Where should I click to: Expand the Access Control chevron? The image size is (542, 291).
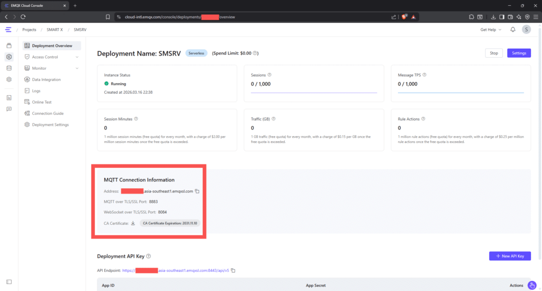(77, 57)
